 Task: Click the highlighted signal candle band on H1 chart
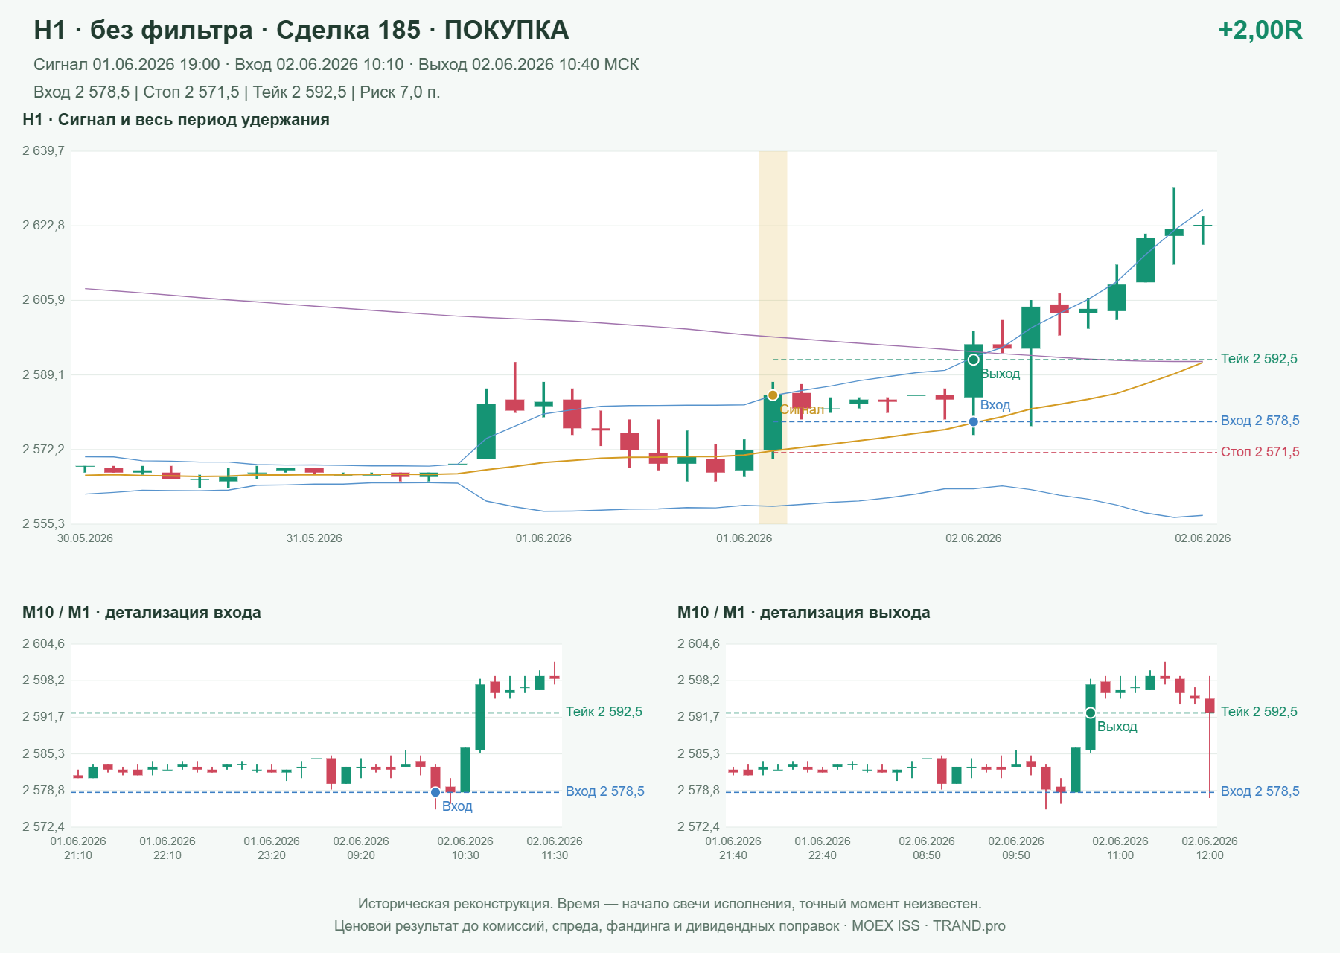[773, 337]
